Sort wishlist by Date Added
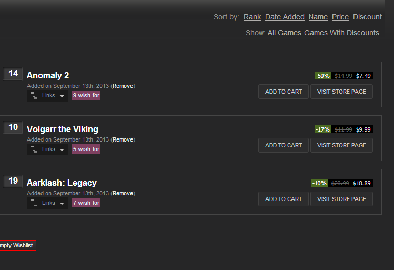The image size is (394, 270). pyautogui.click(x=285, y=17)
